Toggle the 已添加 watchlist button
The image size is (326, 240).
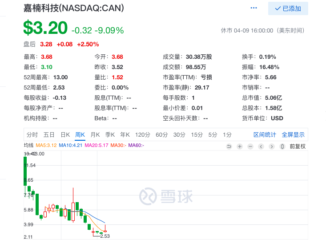[x=288, y=8]
